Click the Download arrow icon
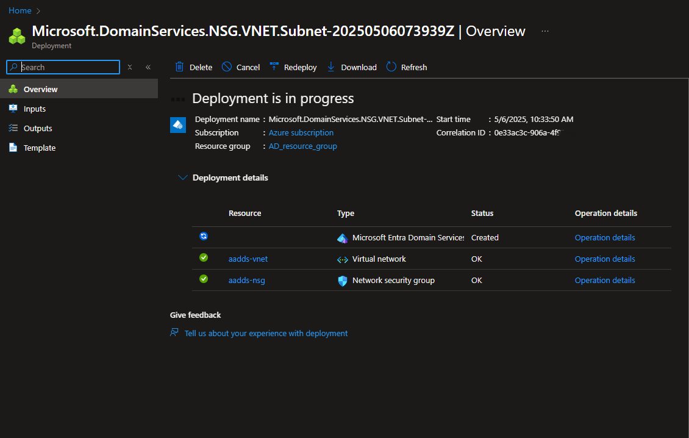 point(331,67)
